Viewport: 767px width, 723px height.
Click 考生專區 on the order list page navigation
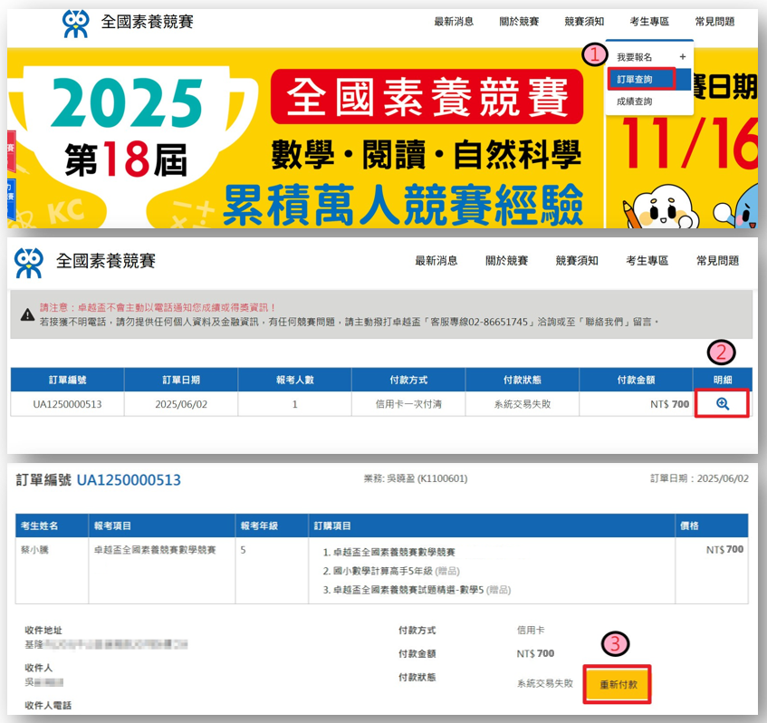(x=647, y=260)
